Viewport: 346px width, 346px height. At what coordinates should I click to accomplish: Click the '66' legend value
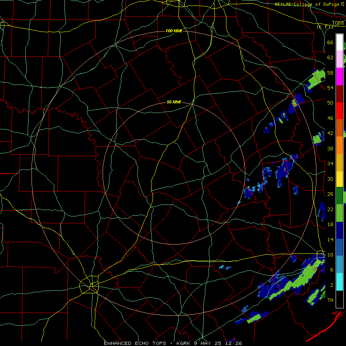[x=330, y=42]
